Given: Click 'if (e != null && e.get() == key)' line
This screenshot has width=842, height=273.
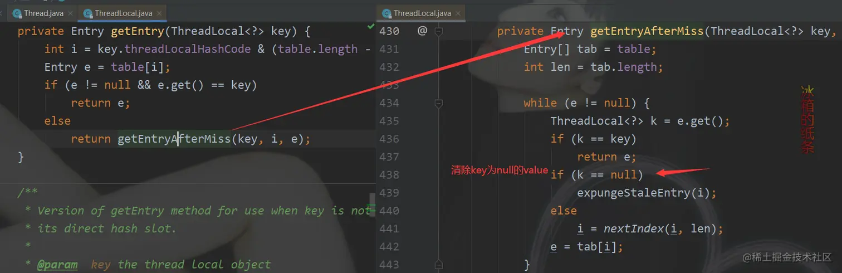Looking at the screenshot, I should click(151, 85).
